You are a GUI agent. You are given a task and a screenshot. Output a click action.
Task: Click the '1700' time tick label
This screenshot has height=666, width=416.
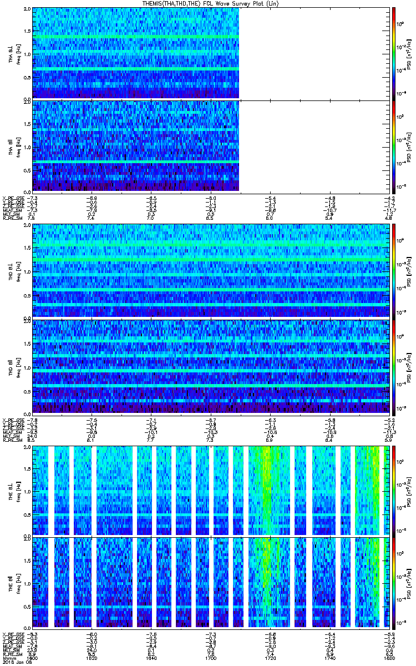pos(210,658)
